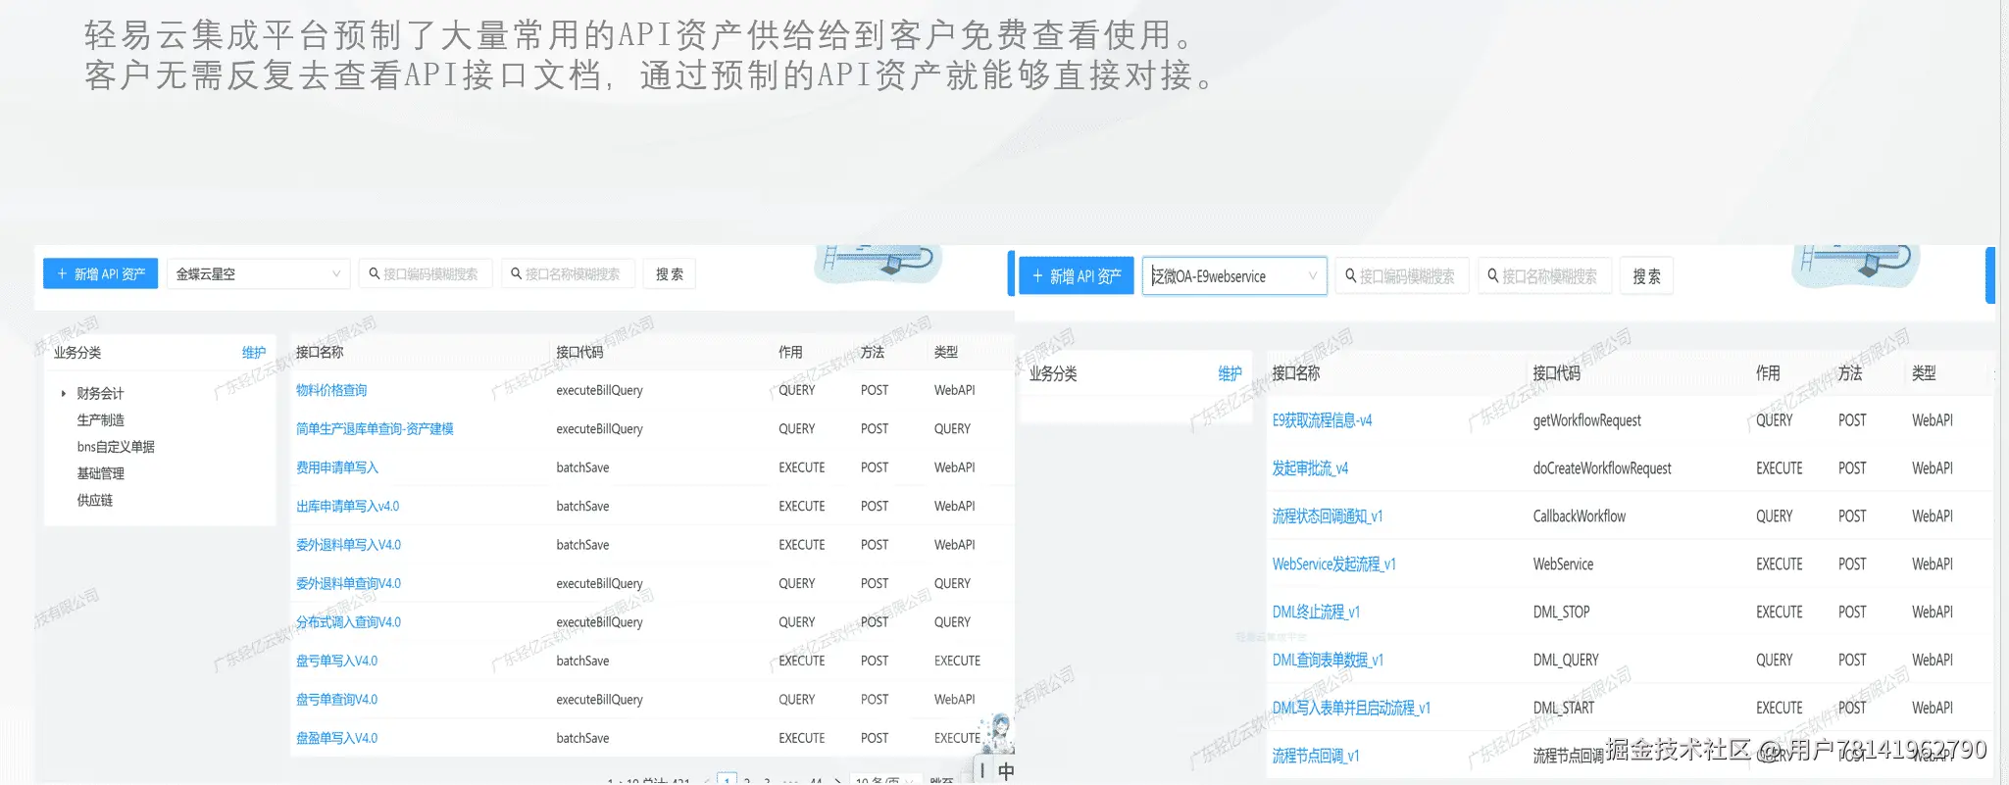2009x785 pixels.
Task: Click the right panel's 新增 API 资产 button
Action: 1077,276
